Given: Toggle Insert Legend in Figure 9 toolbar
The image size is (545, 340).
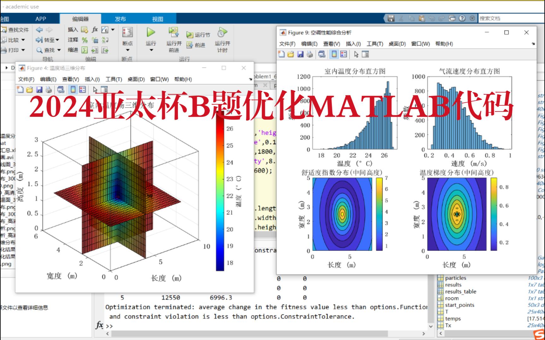Looking at the screenshot, I should [x=343, y=54].
